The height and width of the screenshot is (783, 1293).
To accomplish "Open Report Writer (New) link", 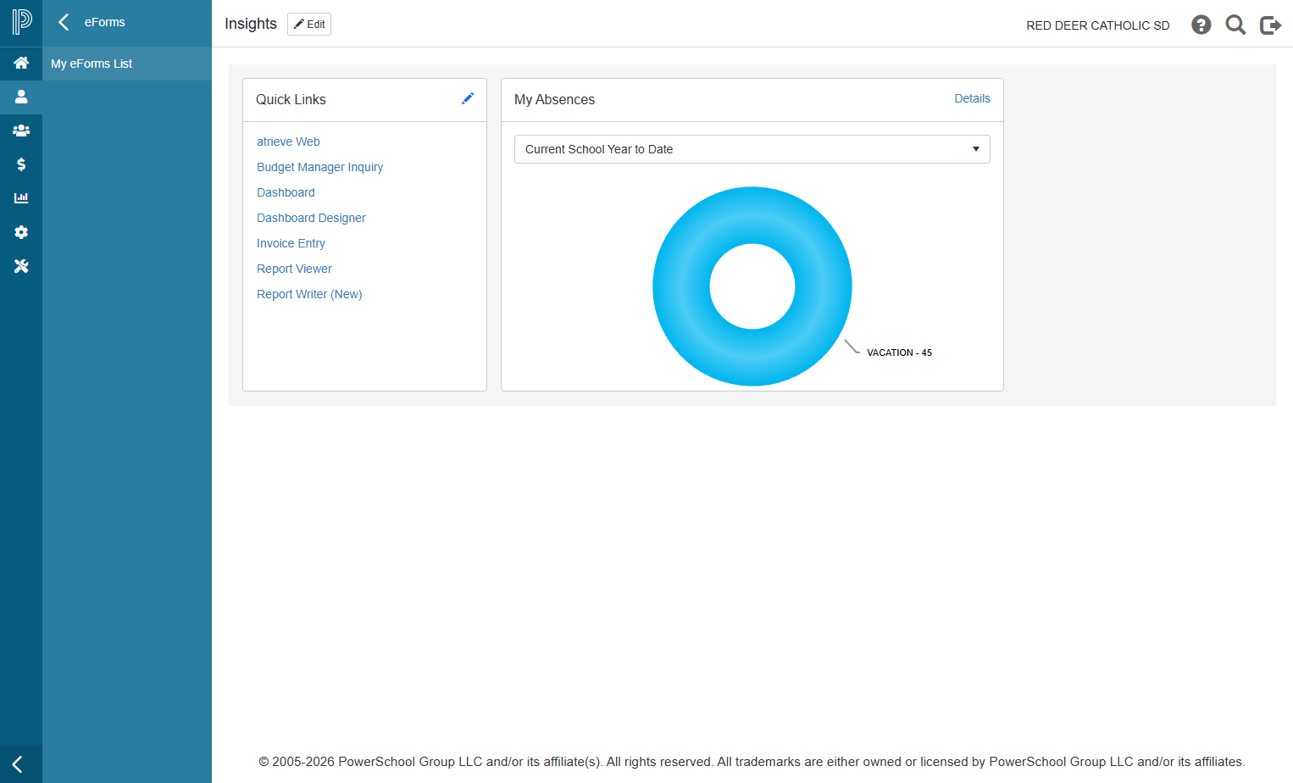I will pos(309,294).
